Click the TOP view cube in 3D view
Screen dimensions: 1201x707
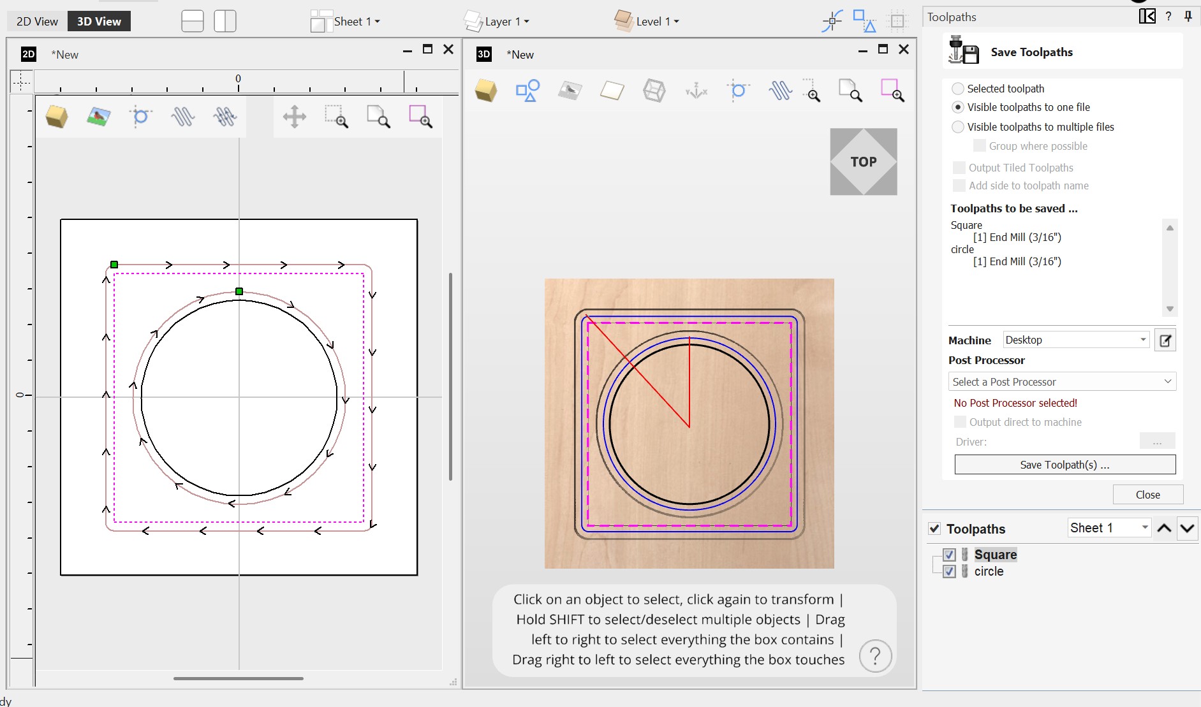pyautogui.click(x=863, y=162)
